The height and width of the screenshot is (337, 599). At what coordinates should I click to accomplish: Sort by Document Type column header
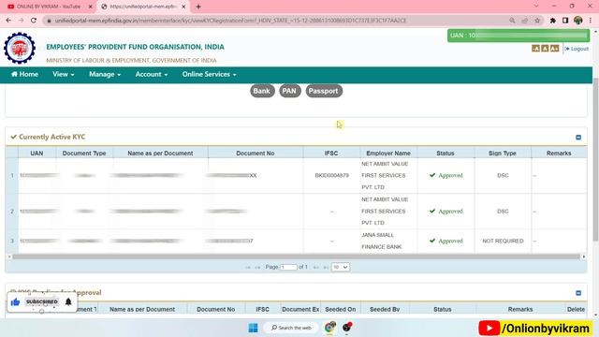point(84,154)
